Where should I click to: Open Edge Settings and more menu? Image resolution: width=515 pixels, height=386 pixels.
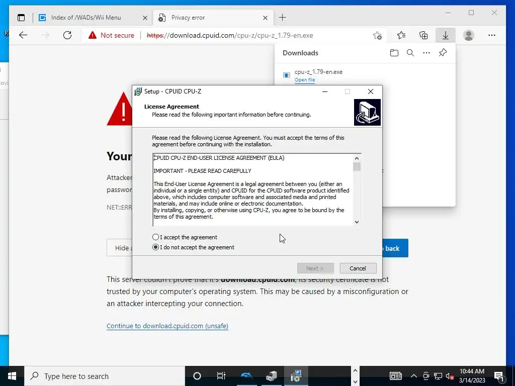(492, 35)
